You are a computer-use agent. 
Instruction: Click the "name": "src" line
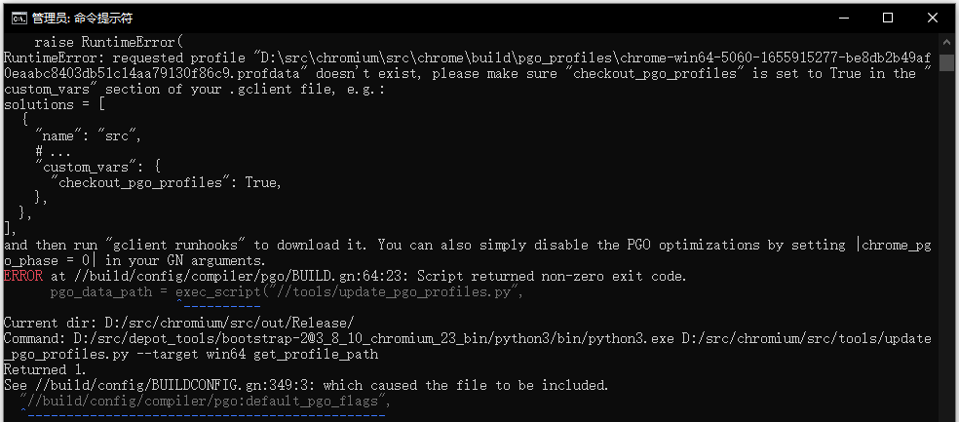[89, 135]
